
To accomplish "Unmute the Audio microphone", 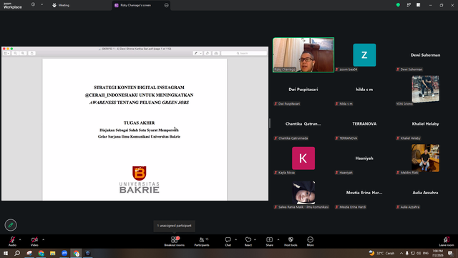I will click(12, 242).
